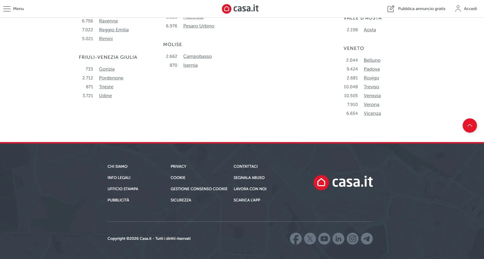Click the Instagram icon in footer
This screenshot has height=259, width=484.
click(x=352, y=239)
